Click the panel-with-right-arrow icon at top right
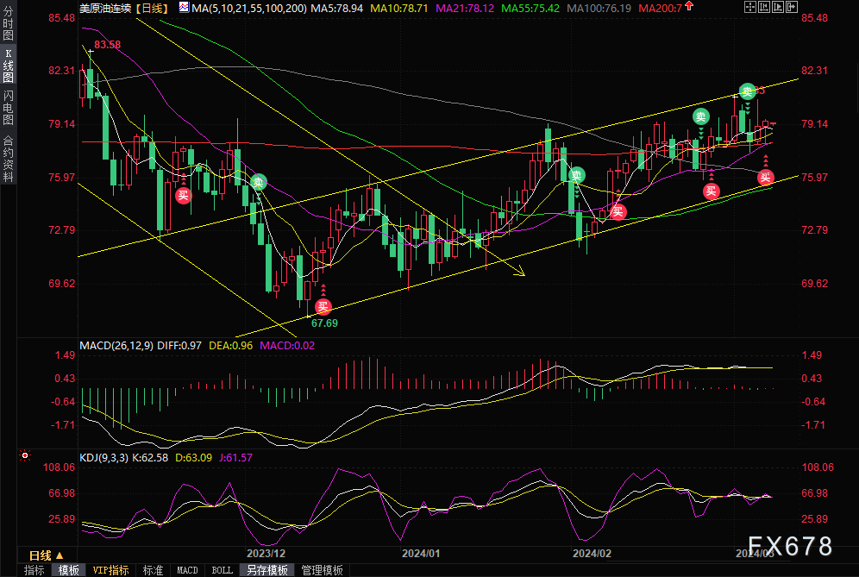The image size is (859, 577). [792, 7]
